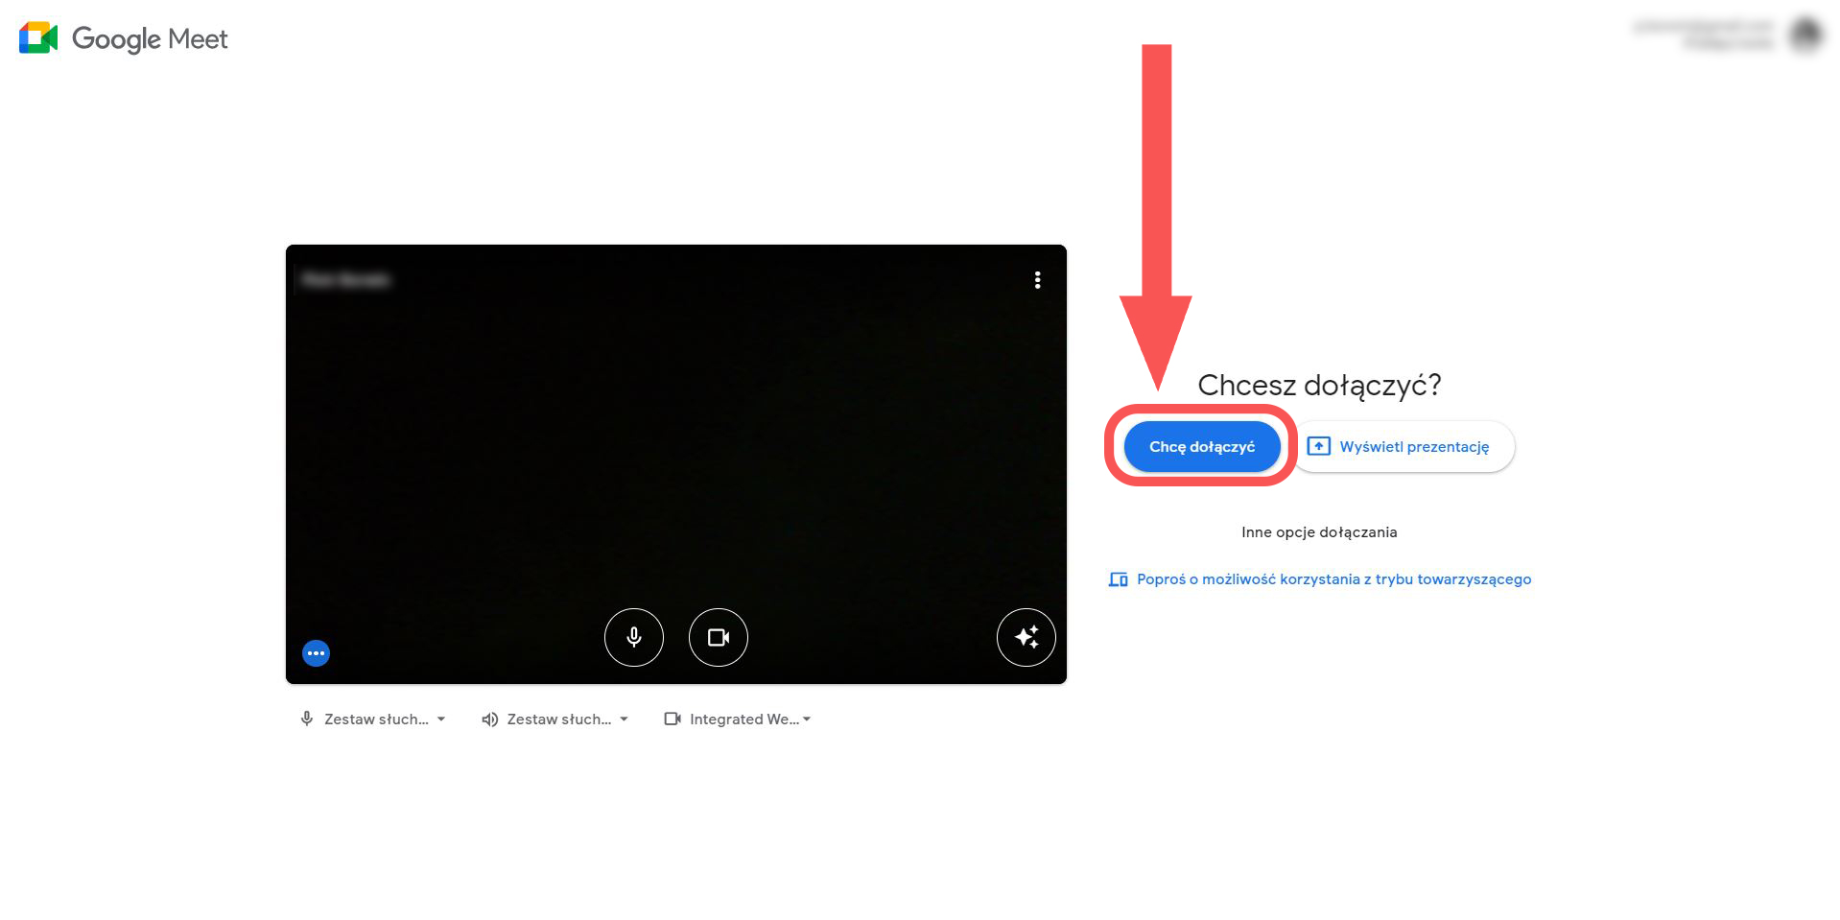Click the microphone icon beside Zestaw słuch
1840x920 pixels.
[x=307, y=719]
